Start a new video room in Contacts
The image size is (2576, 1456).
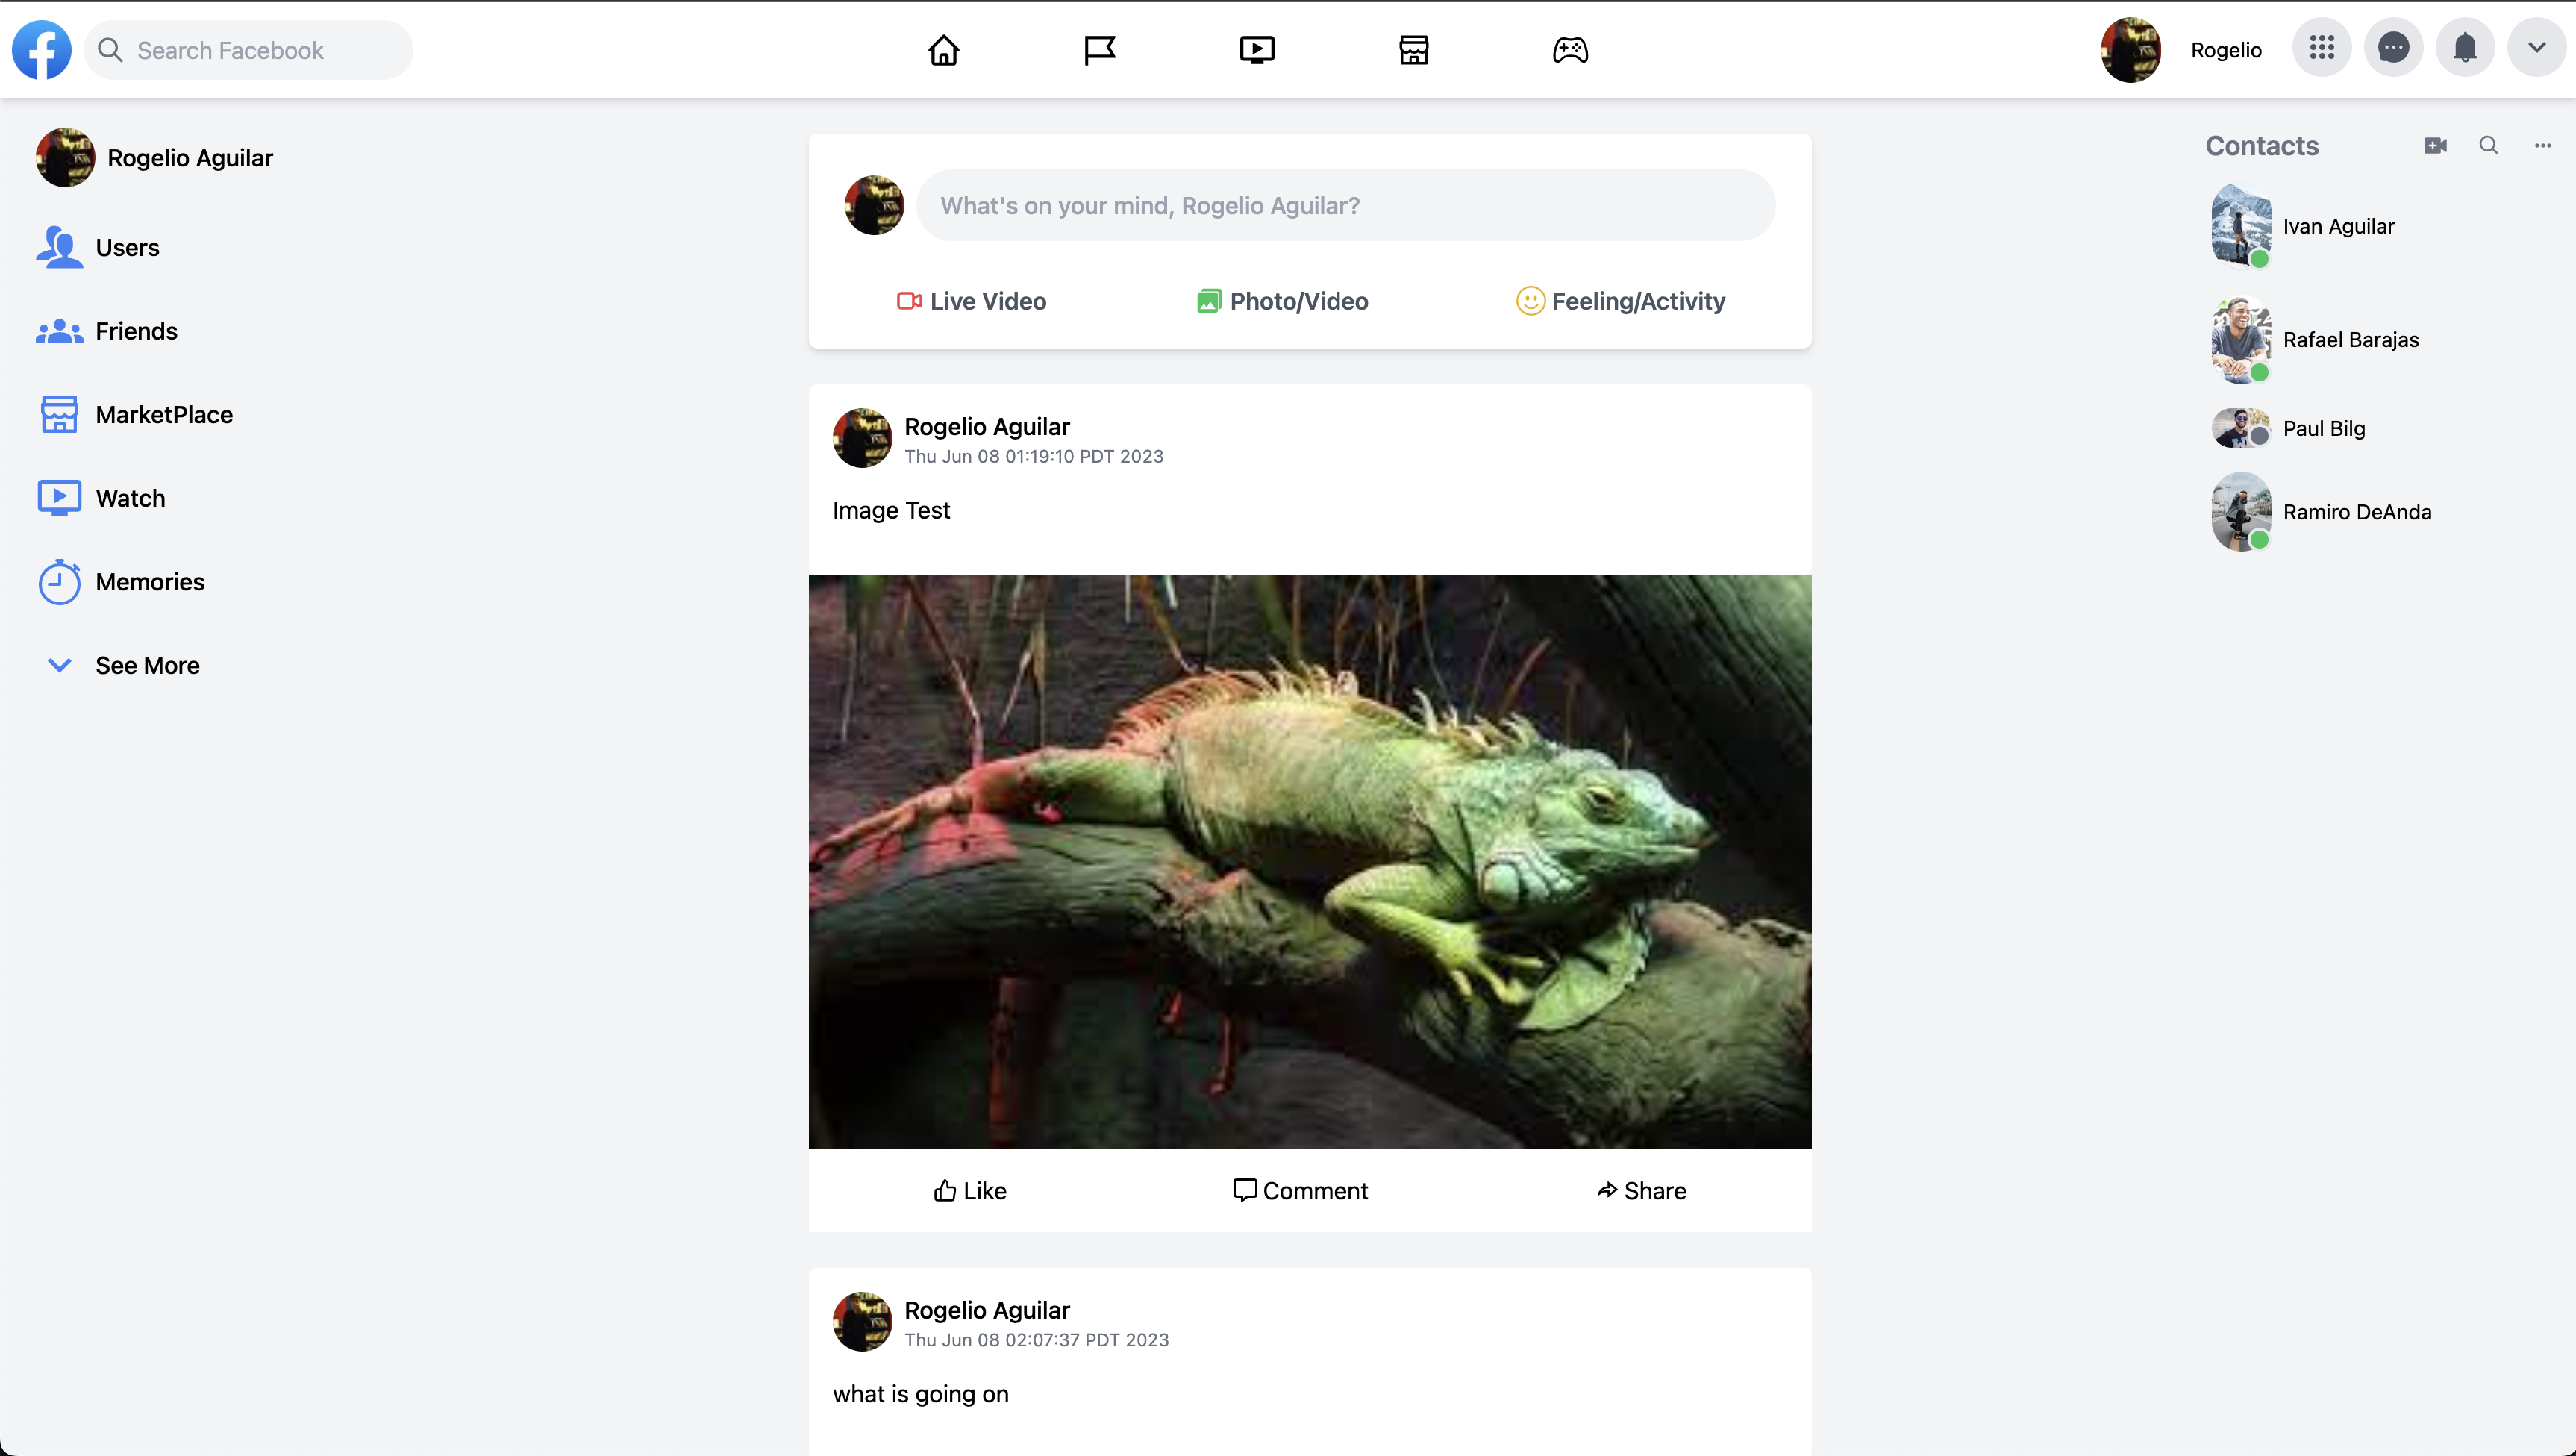tap(2435, 146)
